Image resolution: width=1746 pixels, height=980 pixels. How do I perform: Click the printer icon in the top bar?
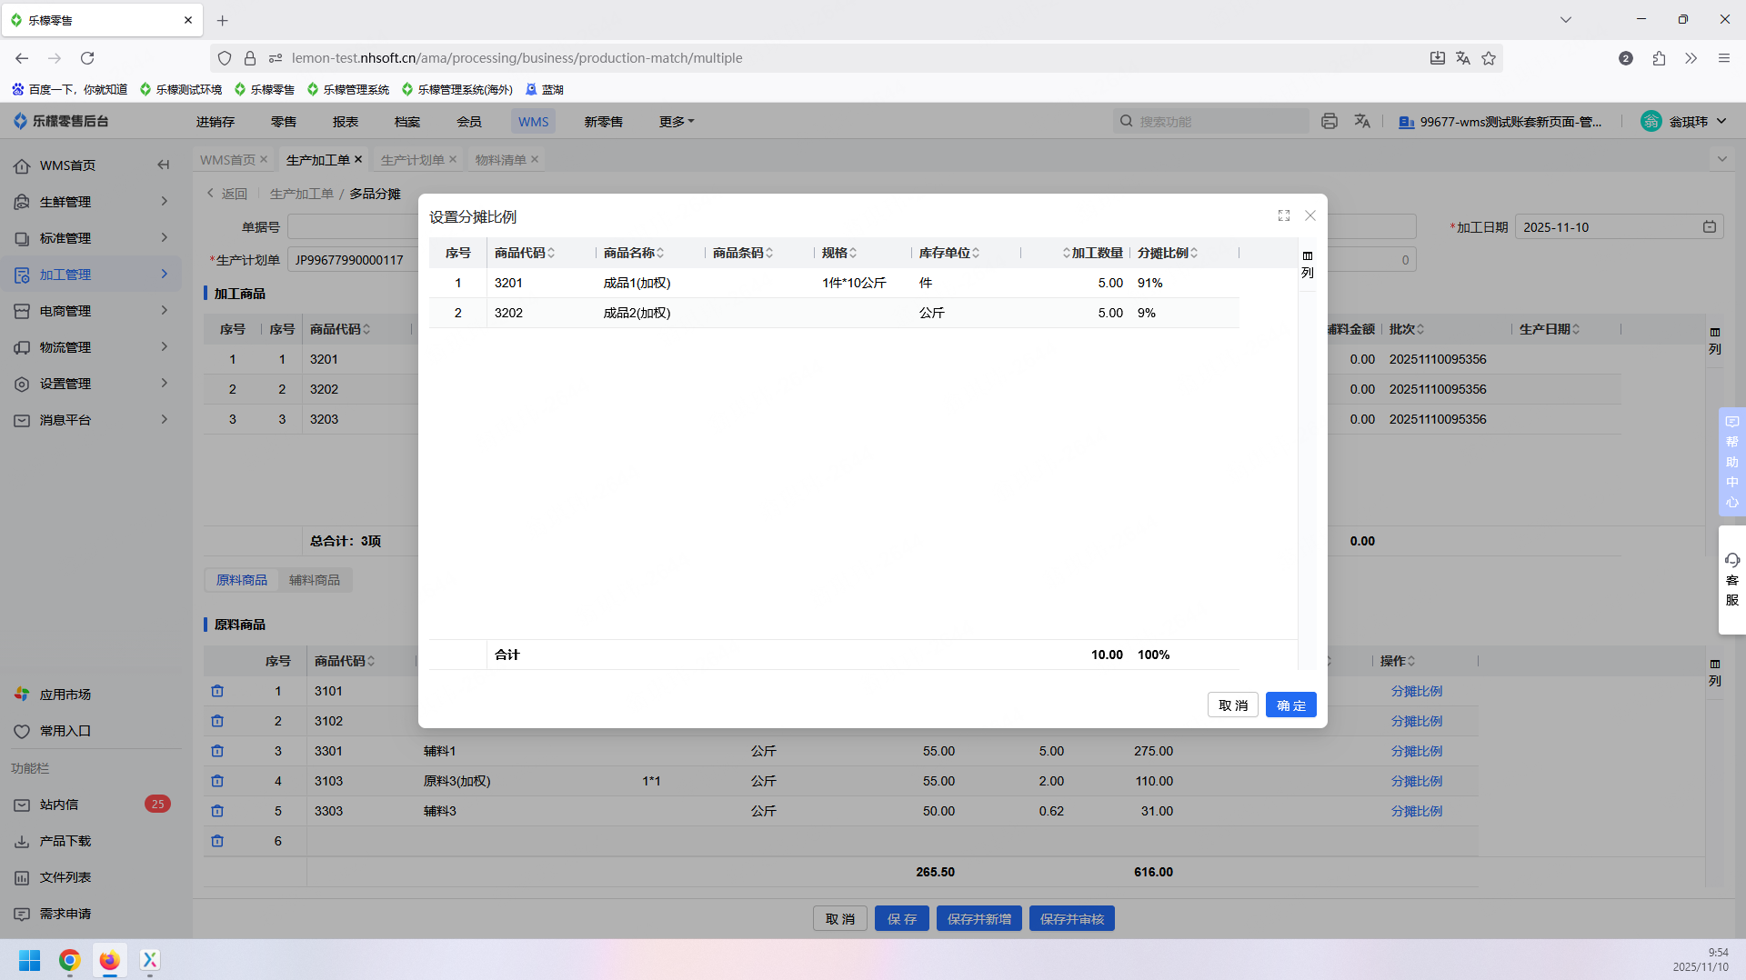[x=1329, y=121]
